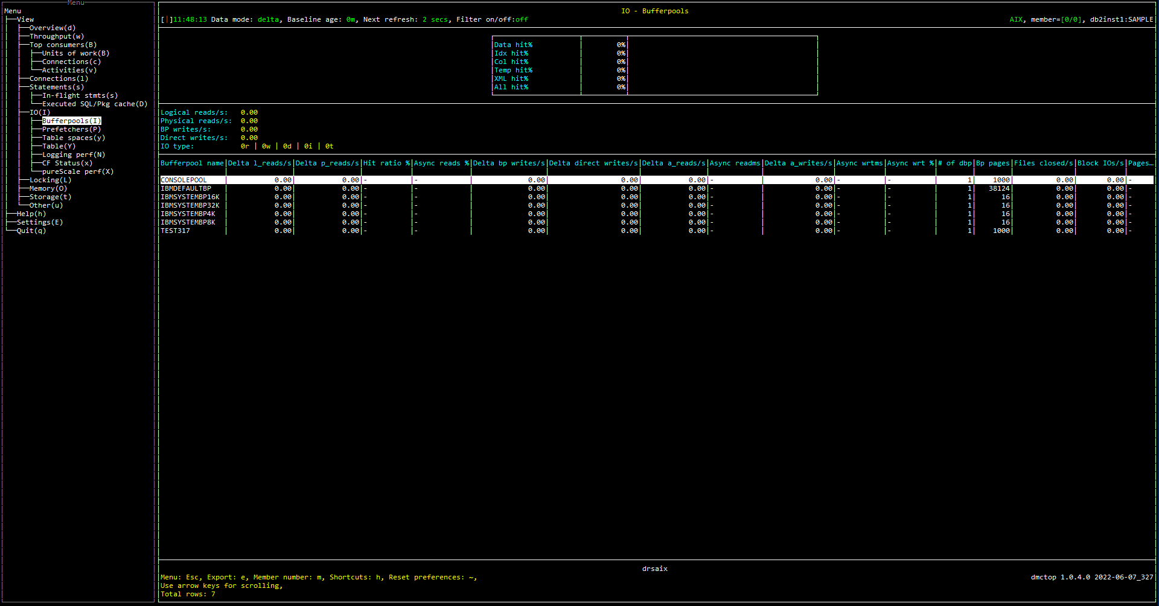Open the Overview(d) menu entry
The height and width of the screenshot is (606, 1159).
point(53,28)
